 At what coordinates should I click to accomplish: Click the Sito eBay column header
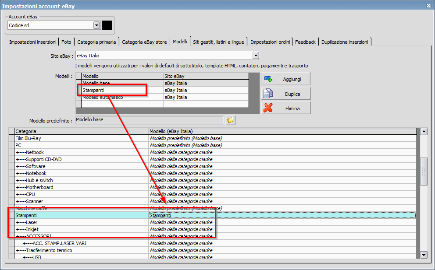tap(206, 76)
